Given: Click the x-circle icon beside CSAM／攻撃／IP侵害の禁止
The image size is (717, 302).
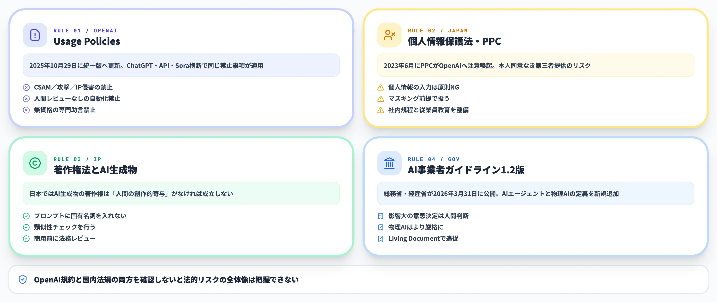Looking at the screenshot, I should [x=26, y=88].
